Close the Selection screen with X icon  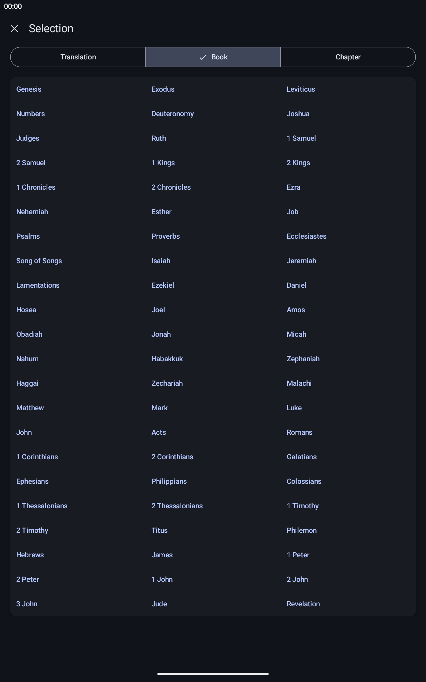point(14,29)
